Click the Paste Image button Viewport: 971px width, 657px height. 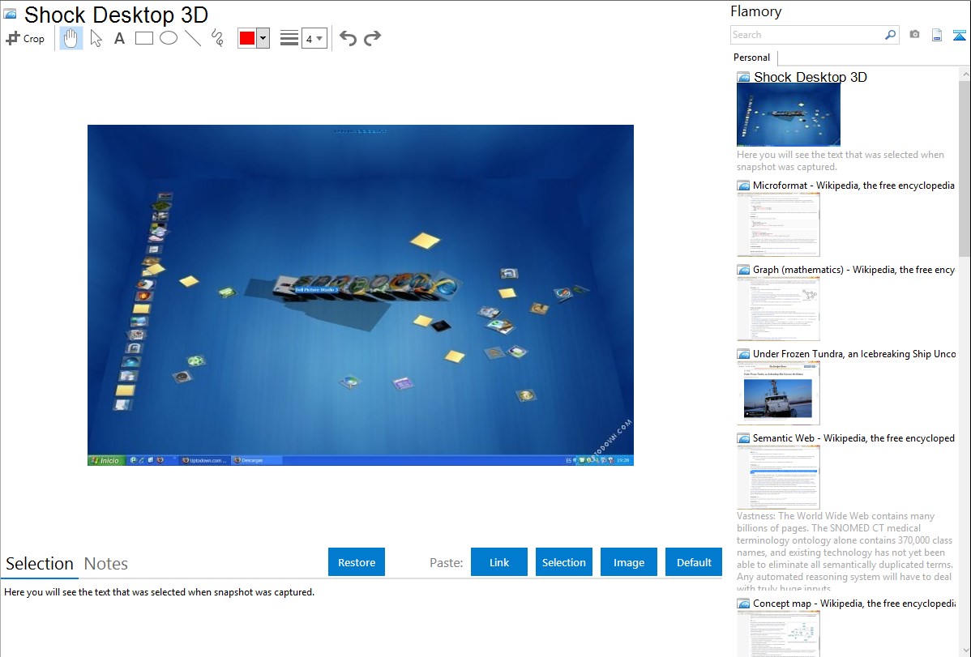(628, 562)
